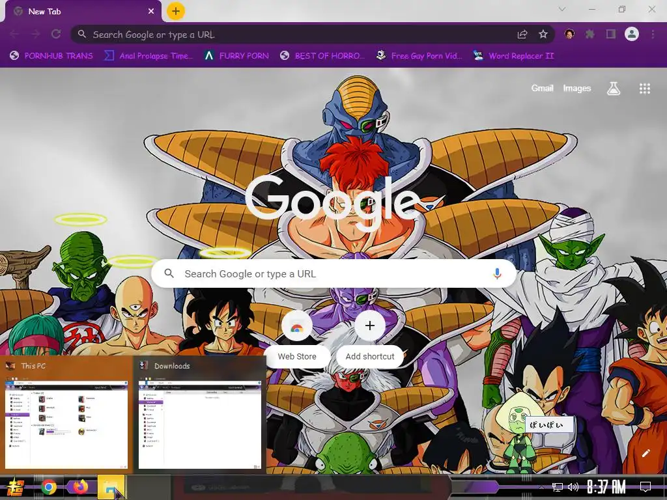Open the BEST OF HORRO... bookmark
This screenshot has height=500, width=667.
322,56
